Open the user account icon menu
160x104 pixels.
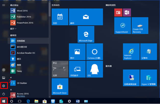(4, 70)
